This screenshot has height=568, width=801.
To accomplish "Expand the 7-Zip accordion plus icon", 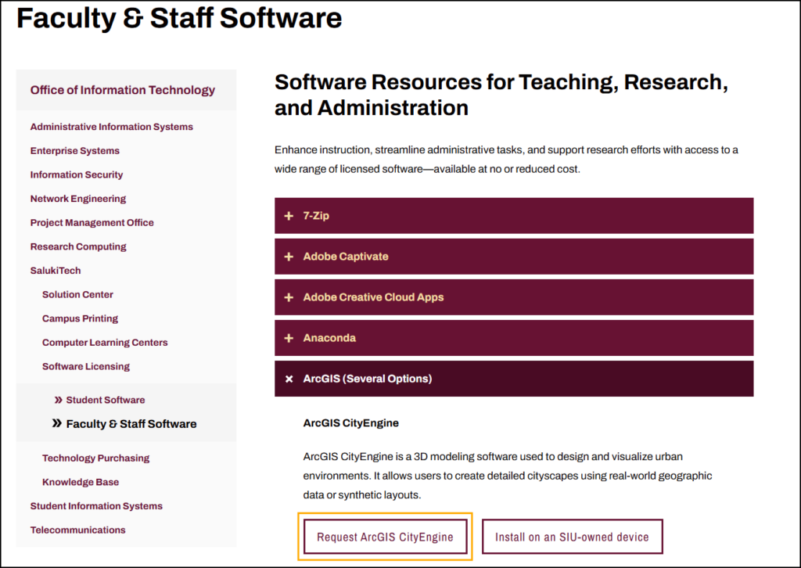I will coord(289,216).
